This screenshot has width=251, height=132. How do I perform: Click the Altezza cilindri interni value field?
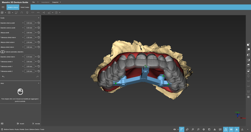tap(29, 47)
